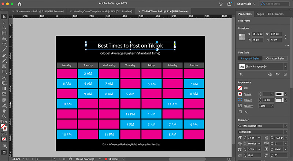Toggle constrain proportions chain link
This screenshot has width=293, height=161.
tap(286, 37)
